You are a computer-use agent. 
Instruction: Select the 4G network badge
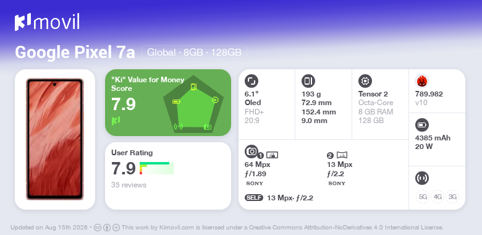click(438, 197)
